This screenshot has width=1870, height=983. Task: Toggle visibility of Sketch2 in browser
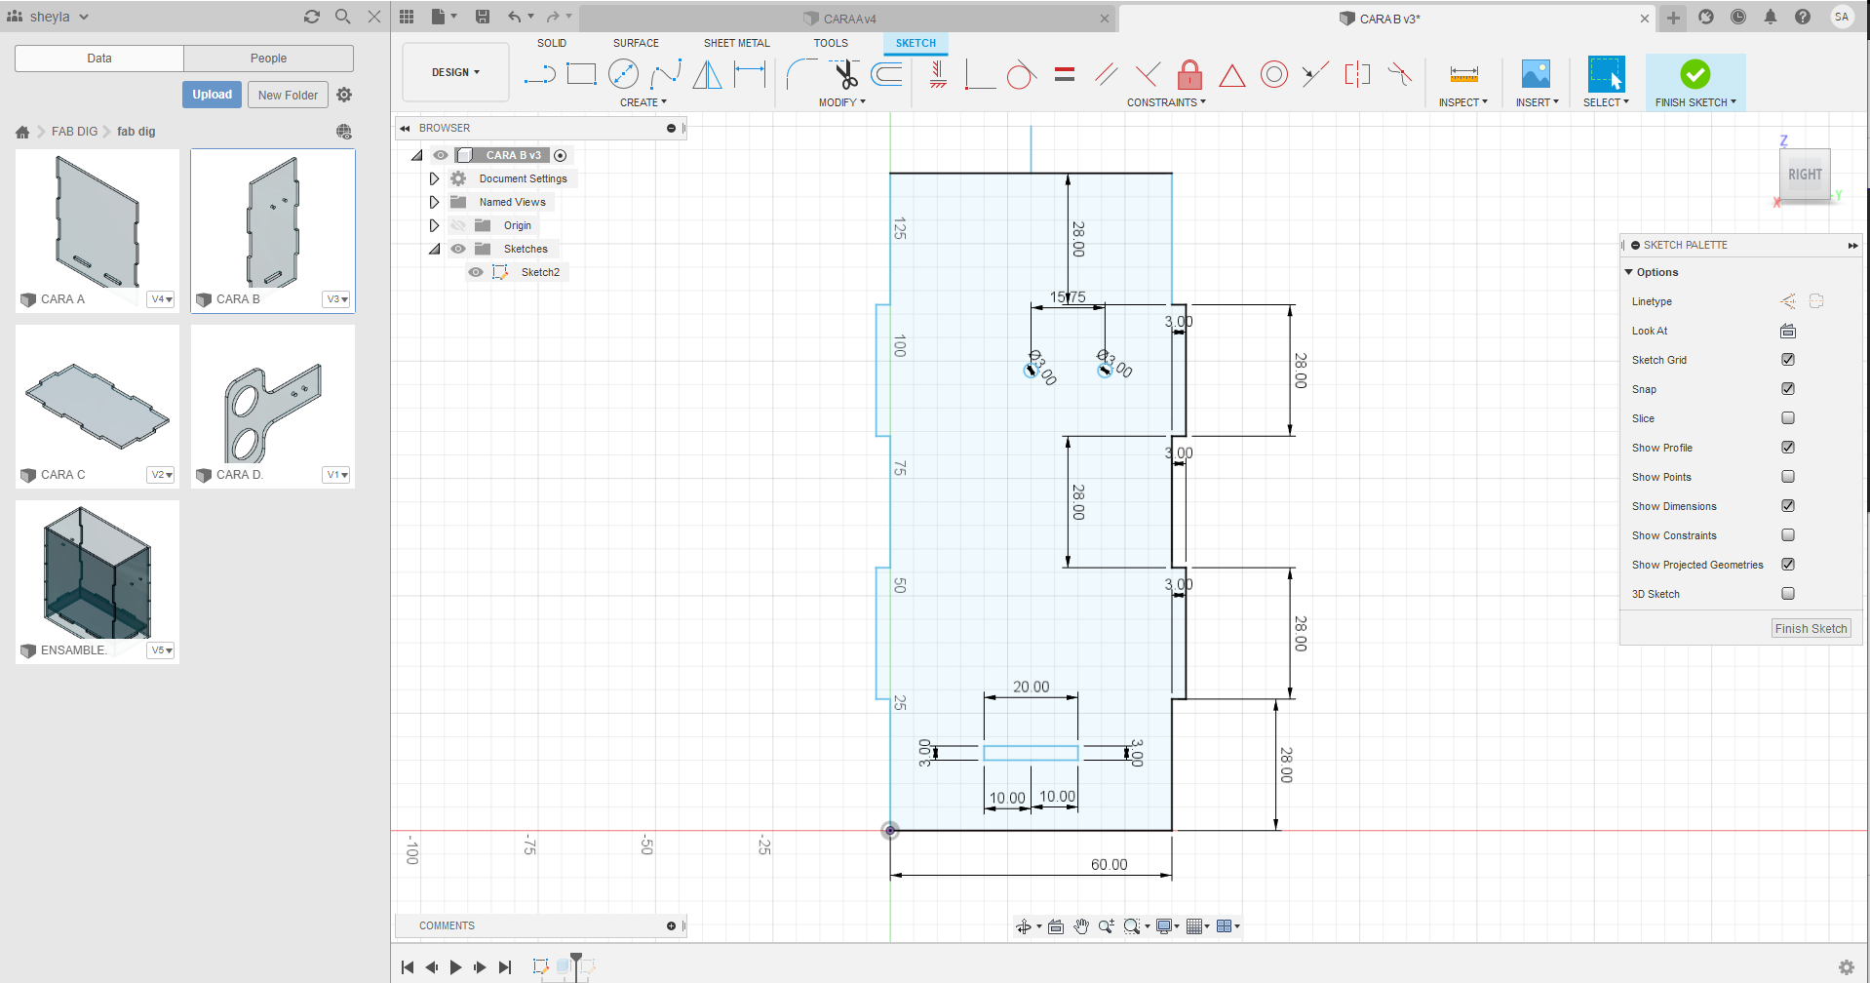[476, 272]
